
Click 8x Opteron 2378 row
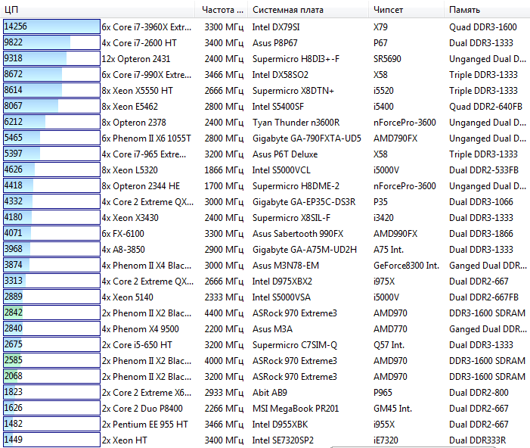click(134, 123)
